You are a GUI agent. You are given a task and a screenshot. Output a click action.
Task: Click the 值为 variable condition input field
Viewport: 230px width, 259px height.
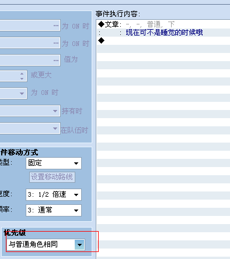click(x=30, y=61)
